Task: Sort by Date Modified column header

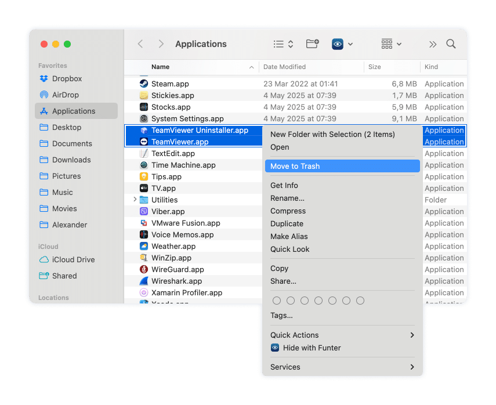Action: point(312,67)
